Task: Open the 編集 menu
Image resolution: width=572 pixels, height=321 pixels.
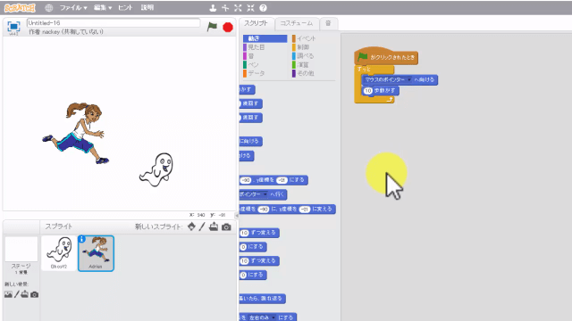Action: point(103,8)
